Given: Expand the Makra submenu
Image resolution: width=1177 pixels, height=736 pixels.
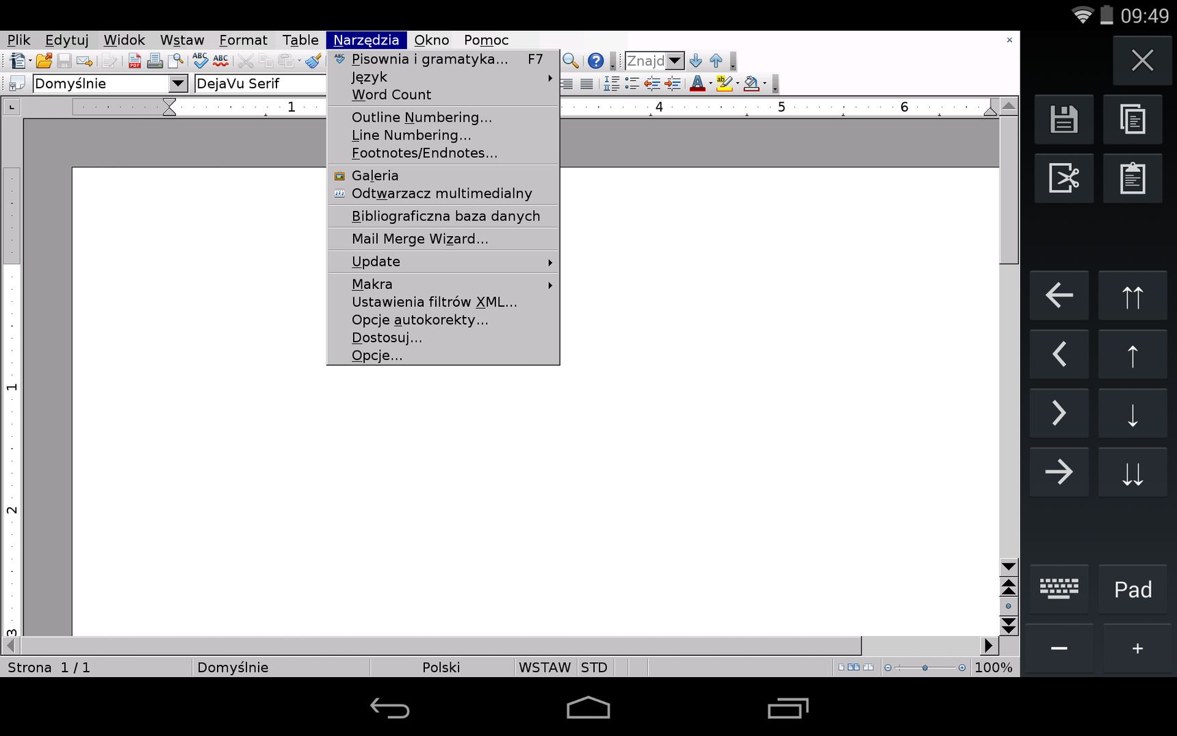Looking at the screenshot, I should 443,284.
